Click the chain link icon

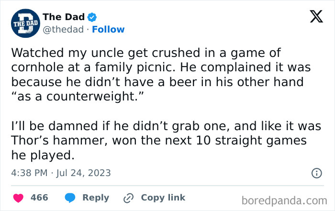(x=128, y=198)
